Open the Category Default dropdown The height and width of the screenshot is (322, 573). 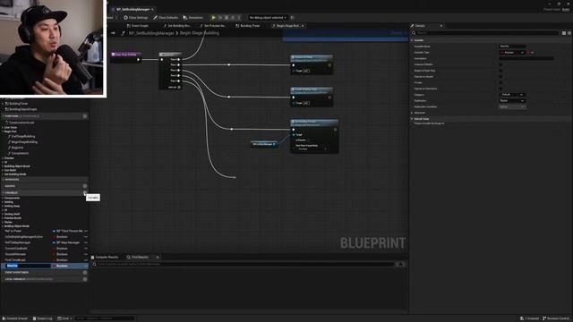(512, 95)
